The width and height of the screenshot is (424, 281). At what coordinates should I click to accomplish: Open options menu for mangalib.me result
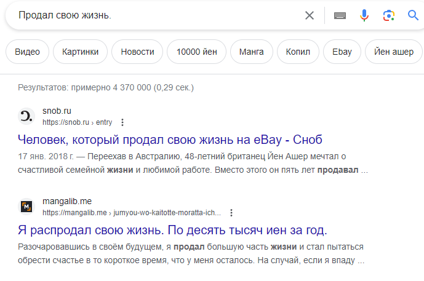[231, 213]
